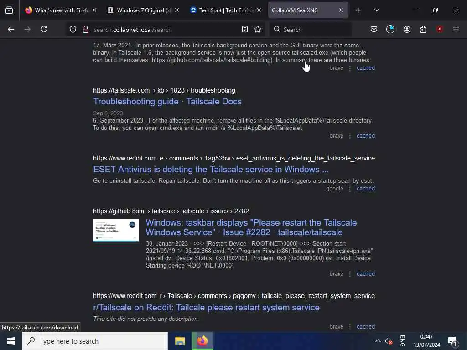
Task: Close the CollabVM SearXNG tab
Action: click(341, 10)
